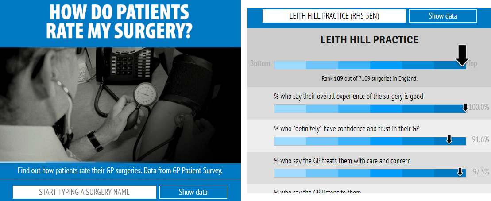Click Show data button below the photo
This screenshot has height=201, width=491.
(x=193, y=192)
